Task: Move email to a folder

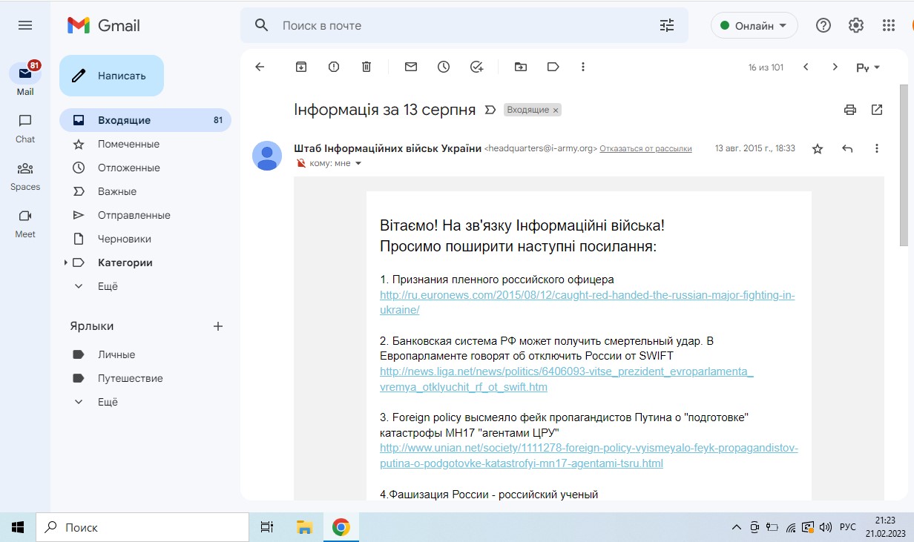Action: (521, 67)
